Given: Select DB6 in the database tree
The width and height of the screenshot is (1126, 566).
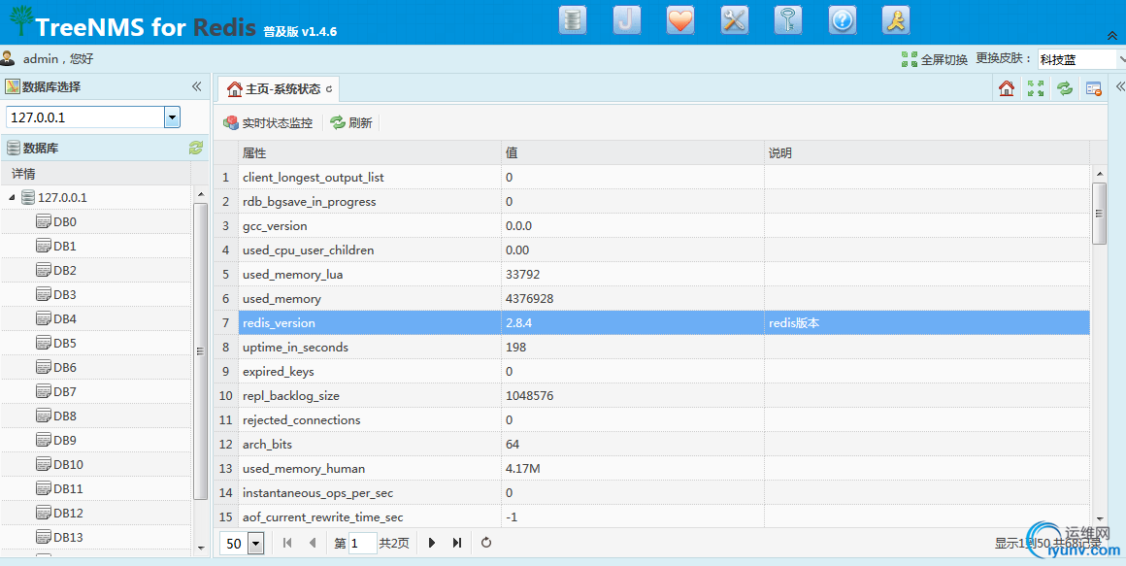Looking at the screenshot, I should (x=65, y=368).
